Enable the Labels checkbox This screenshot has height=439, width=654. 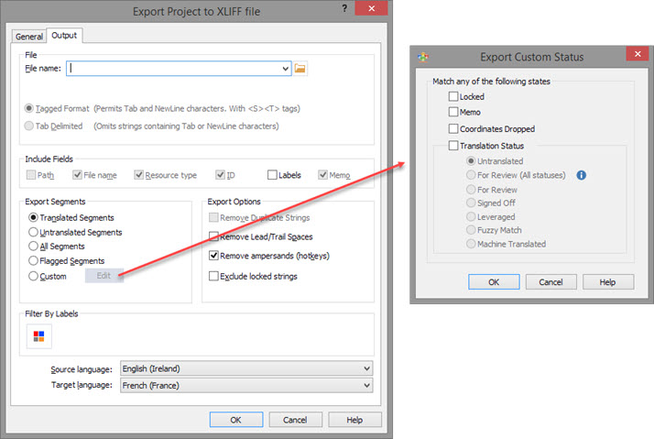click(272, 175)
